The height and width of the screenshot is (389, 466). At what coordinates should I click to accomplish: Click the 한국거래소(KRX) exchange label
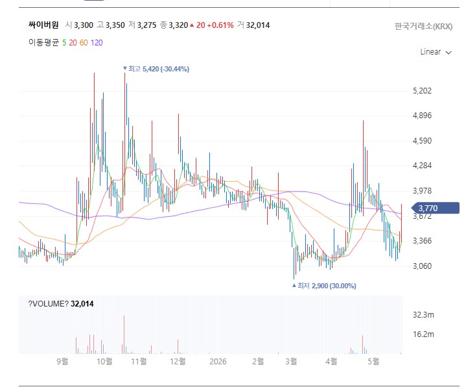click(423, 26)
